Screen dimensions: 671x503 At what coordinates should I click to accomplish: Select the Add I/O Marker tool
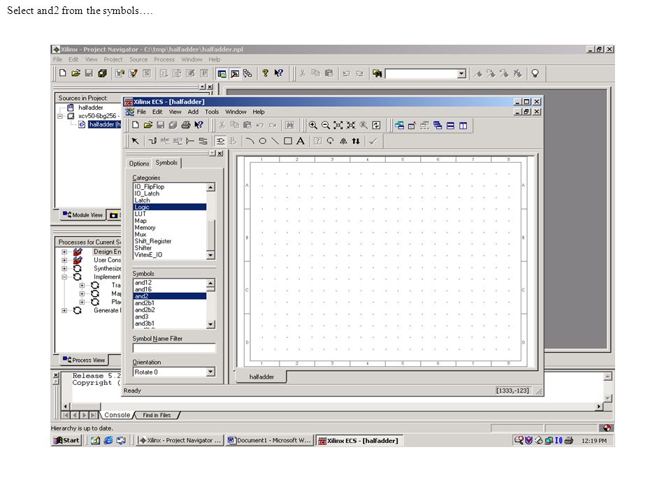coord(203,140)
